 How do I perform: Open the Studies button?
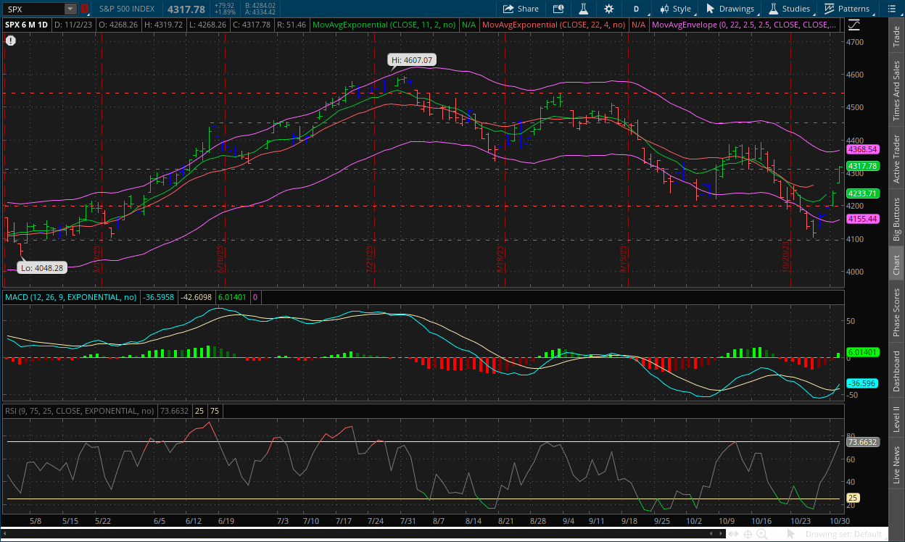pyautogui.click(x=789, y=9)
